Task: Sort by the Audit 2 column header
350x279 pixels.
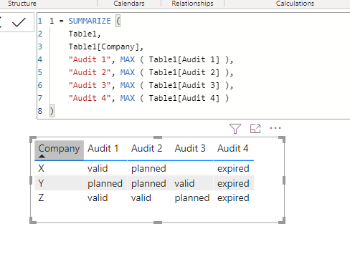Action: click(x=146, y=148)
